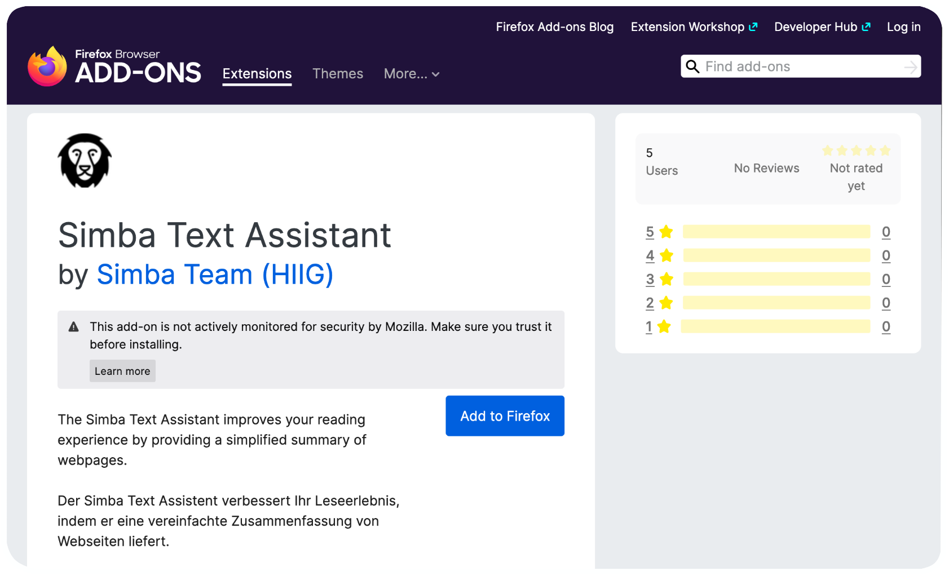Submit search with the arrow icon

click(910, 67)
